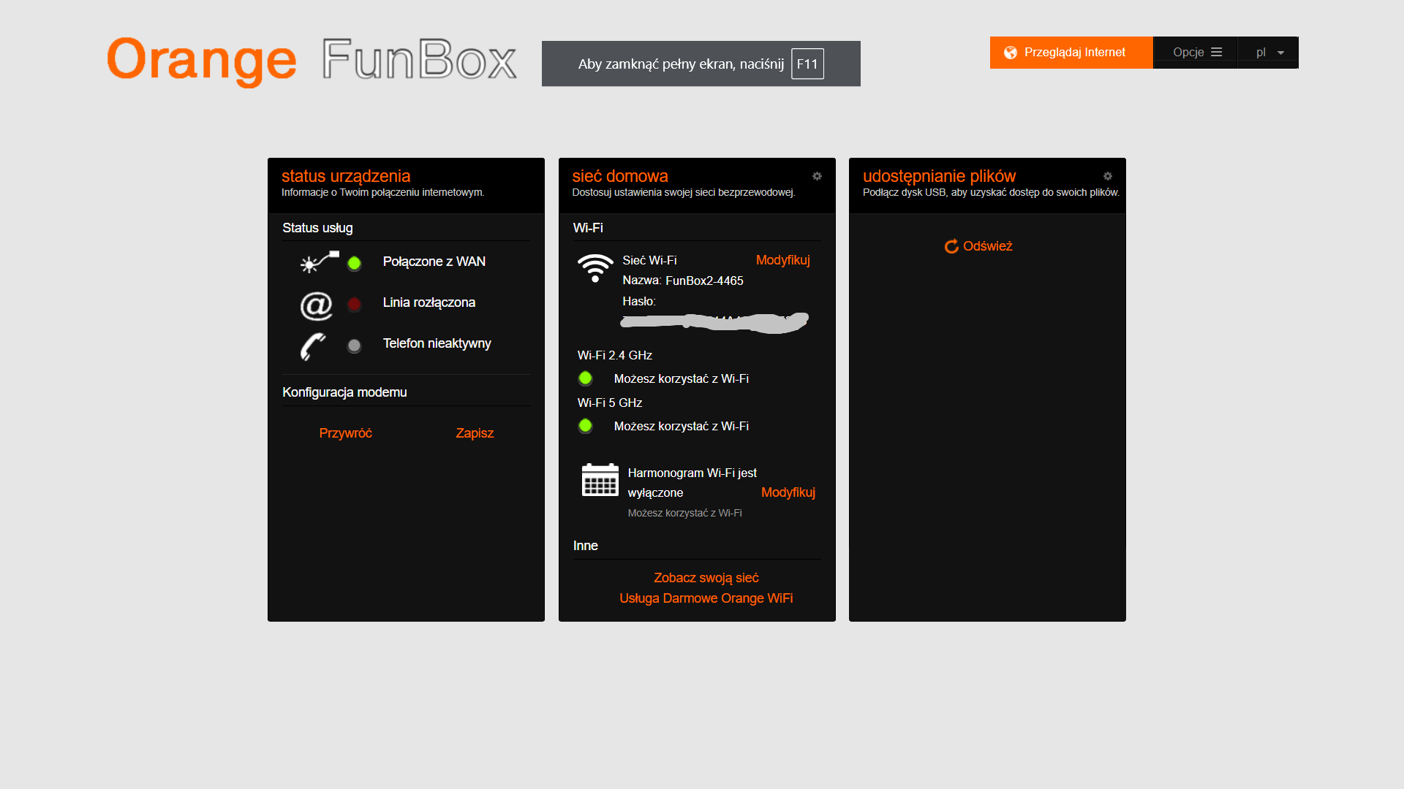Viewport: 1404px width, 789px height.
Task: Open Przeglądaj Internet button
Action: click(1071, 53)
